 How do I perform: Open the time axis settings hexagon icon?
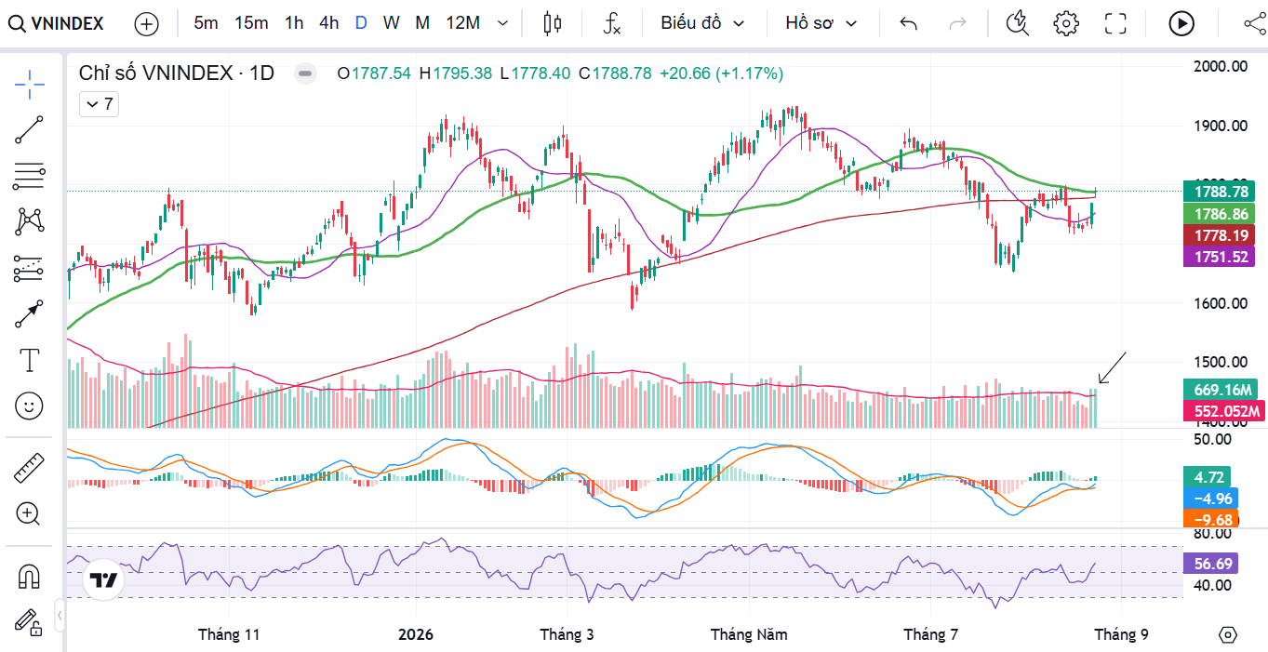click(x=1228, y=634)
